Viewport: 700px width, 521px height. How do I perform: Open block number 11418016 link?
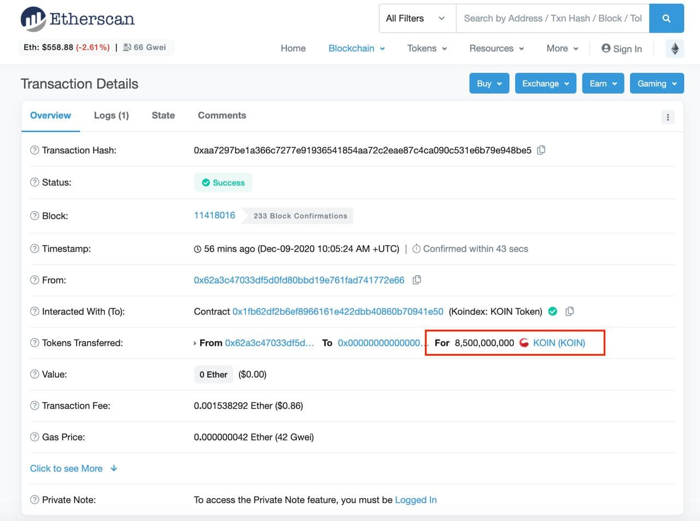(x=214, y=216)
